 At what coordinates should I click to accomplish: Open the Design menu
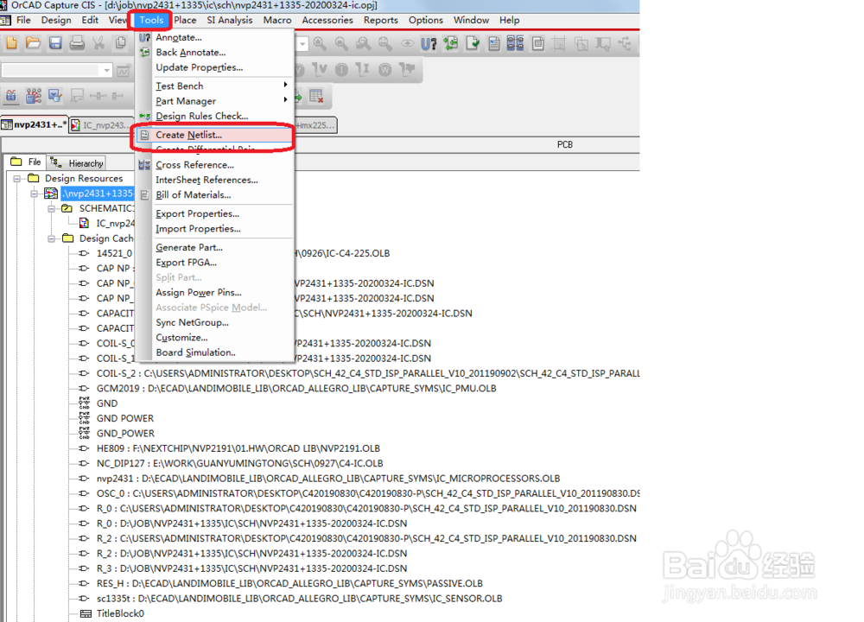(x=56, y=21)
